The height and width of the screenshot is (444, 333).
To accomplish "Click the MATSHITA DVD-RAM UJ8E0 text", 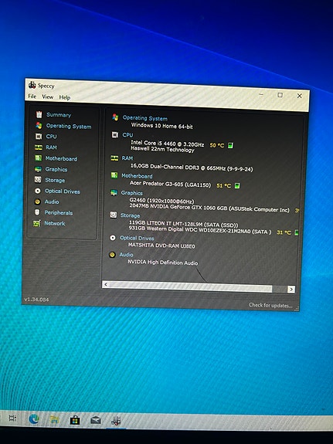I will point(161,246).
